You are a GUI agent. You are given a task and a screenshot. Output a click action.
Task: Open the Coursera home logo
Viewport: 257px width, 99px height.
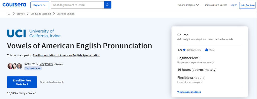14,5
